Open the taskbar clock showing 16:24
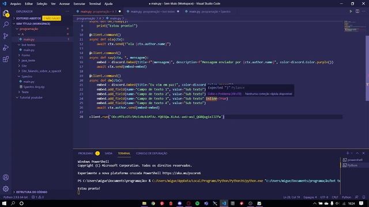The image size is (369, 207). [x=351, y=204]
